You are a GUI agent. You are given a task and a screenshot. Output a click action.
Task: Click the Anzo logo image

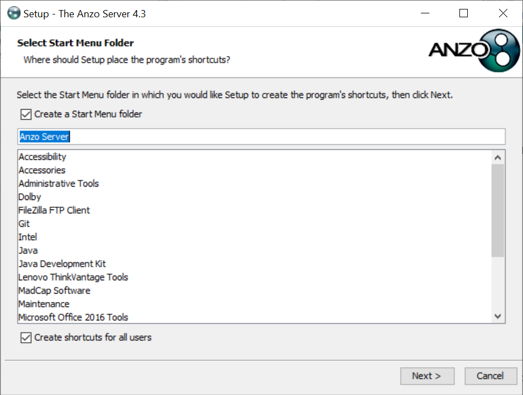point(473,50)
